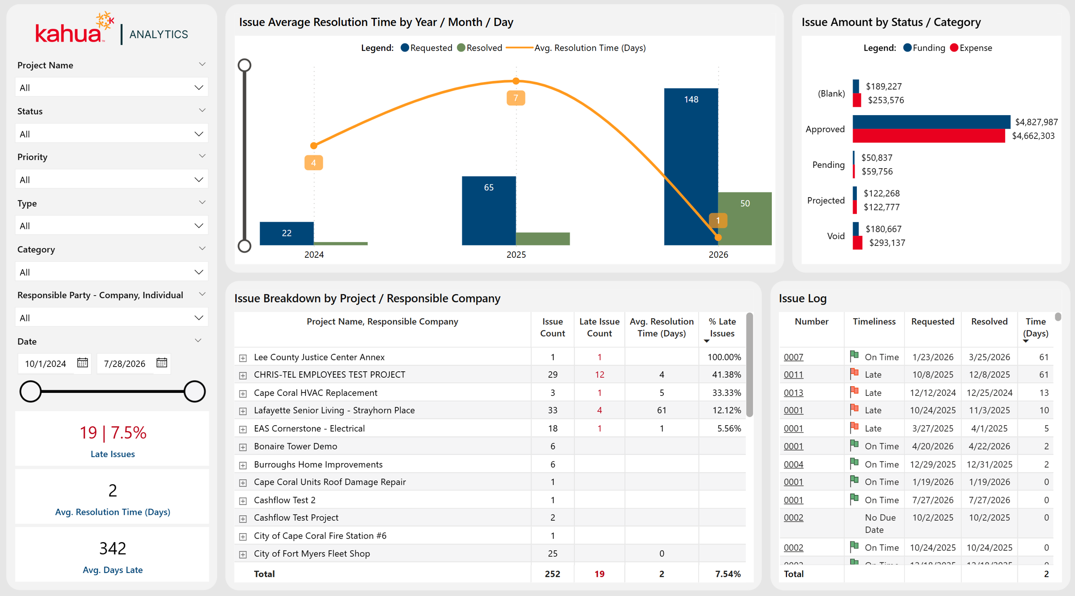The width and height of the screenshot is (1075, 596).
Task: Open the end date calendar picker icon
Action: tap(162, 363)
